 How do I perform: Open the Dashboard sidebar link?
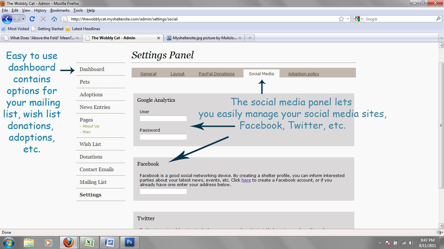[x=92, y=69]
